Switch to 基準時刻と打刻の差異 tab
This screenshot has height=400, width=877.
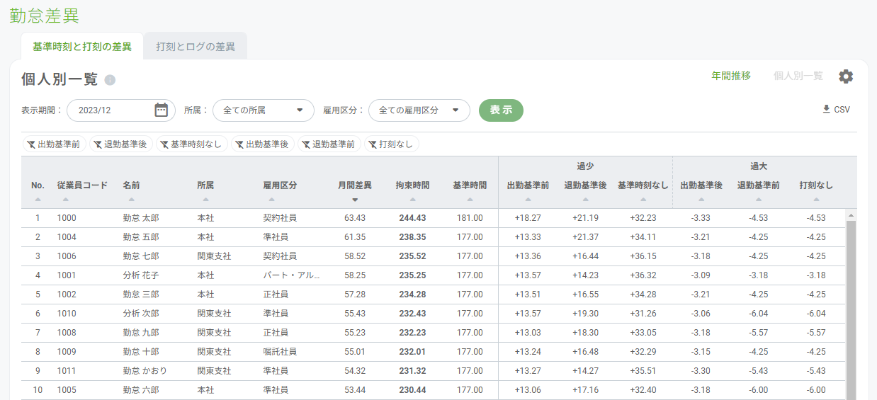pyautogui.click(x=82, y=47)
